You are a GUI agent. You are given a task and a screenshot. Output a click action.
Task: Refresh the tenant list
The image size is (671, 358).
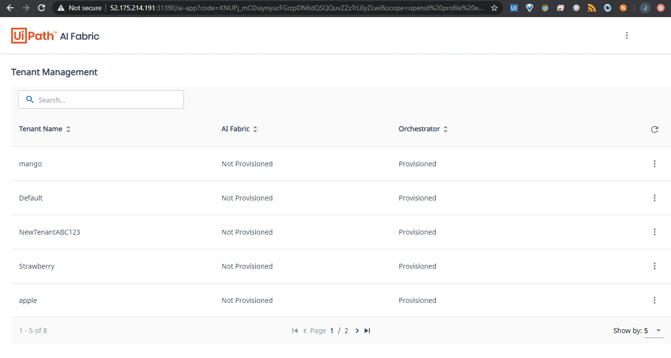pos(654,129)
